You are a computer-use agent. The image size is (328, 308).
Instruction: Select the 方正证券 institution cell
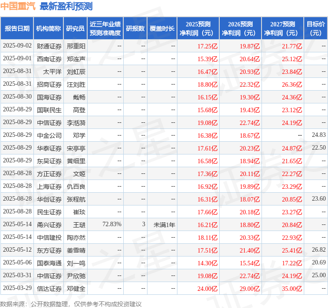[x=49, y=174]
